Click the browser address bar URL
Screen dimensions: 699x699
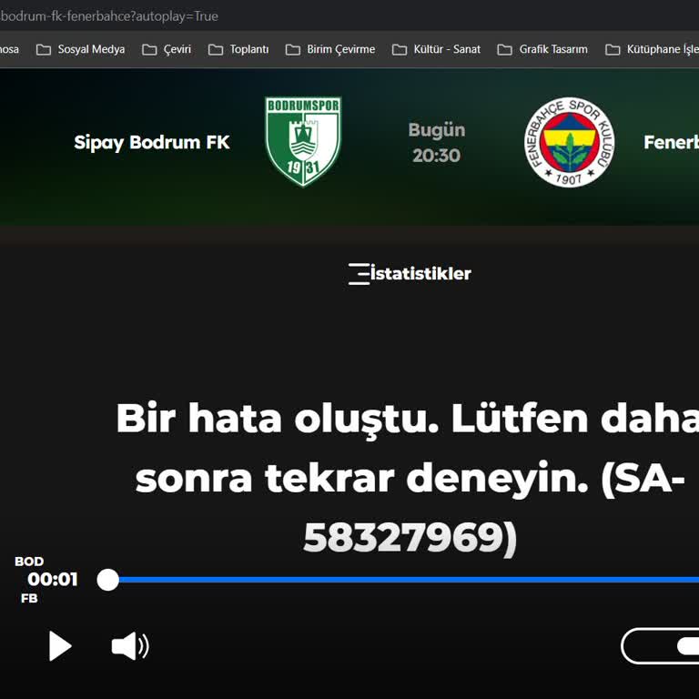[x=109, y=16]
